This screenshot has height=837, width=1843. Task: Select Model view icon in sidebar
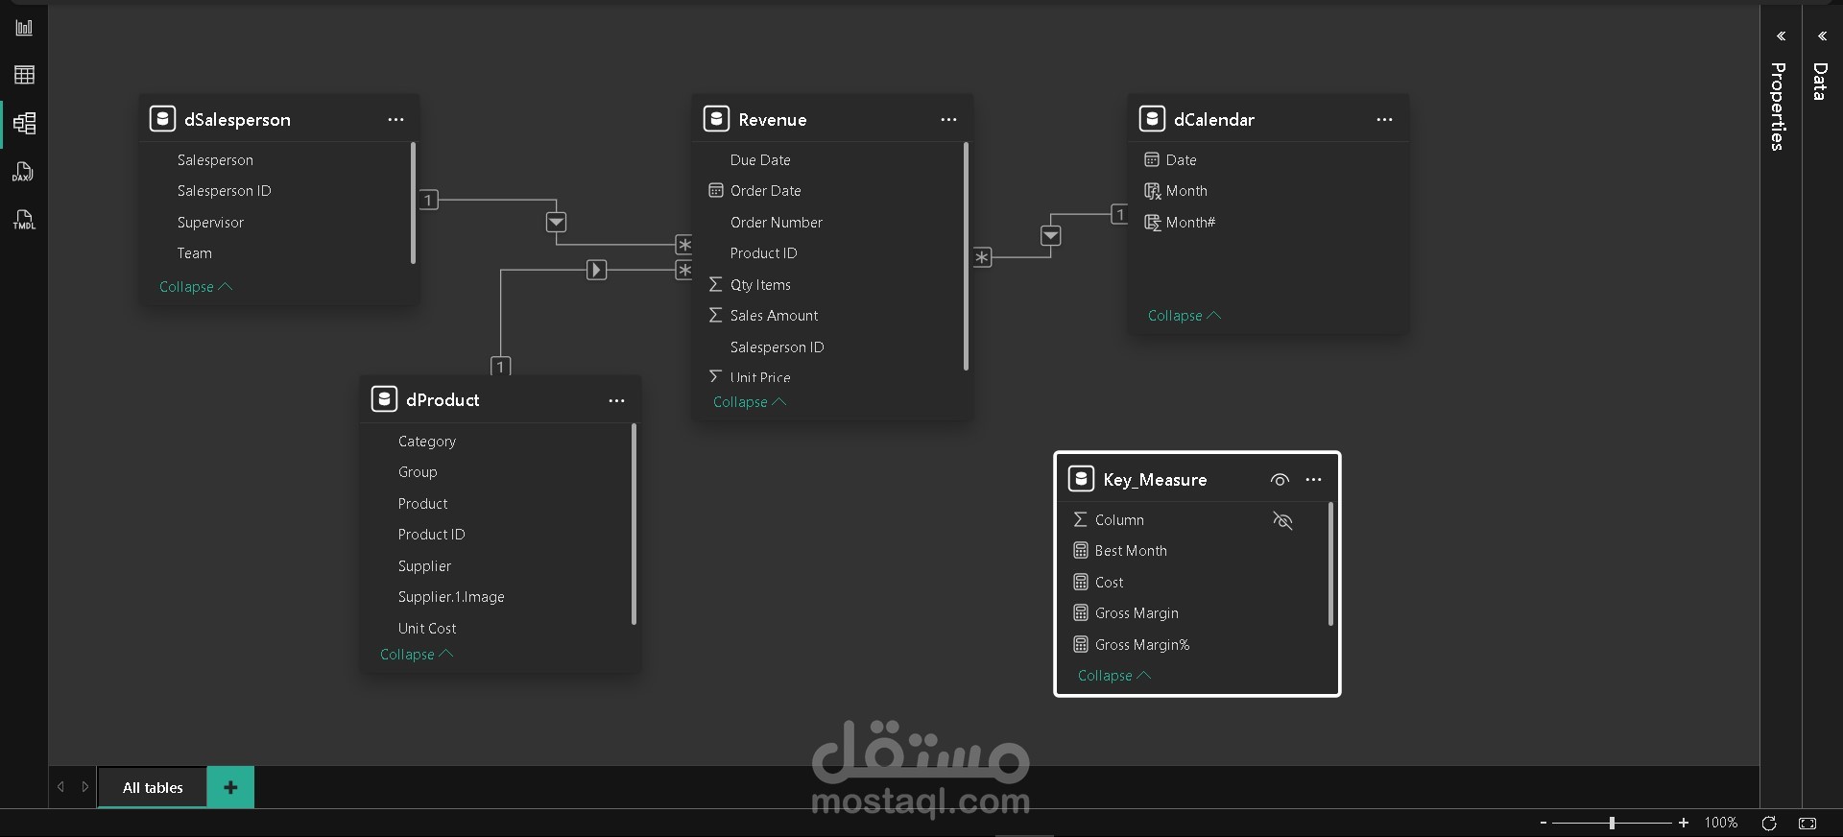(24, 123)
